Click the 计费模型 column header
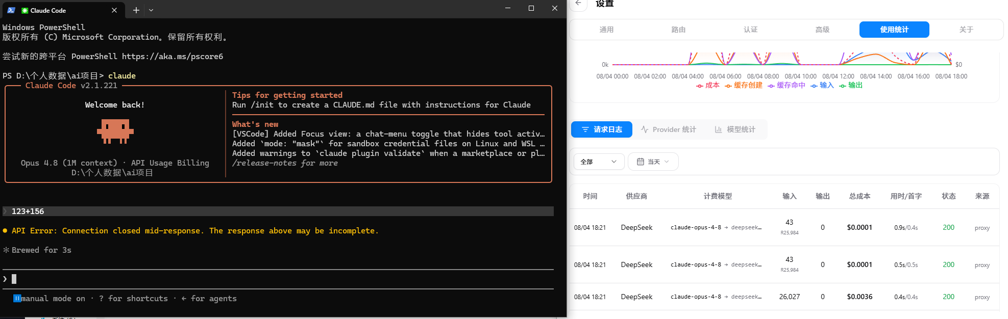The width and height of the screenshot is (1008, 319). coord(718,196)
